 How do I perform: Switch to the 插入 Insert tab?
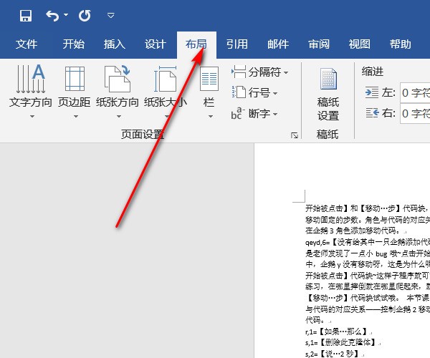tap(115, 44)
